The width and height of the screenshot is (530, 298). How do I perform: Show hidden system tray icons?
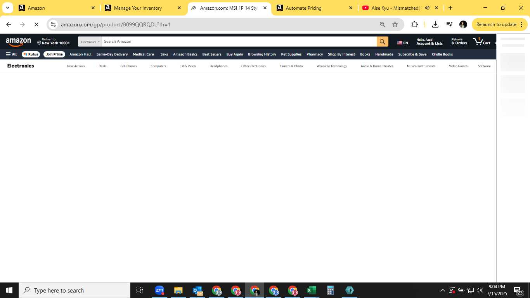tap(442, 290)
